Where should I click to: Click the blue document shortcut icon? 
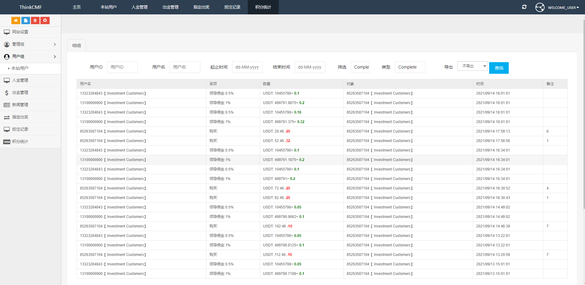[x=25, y=21]
